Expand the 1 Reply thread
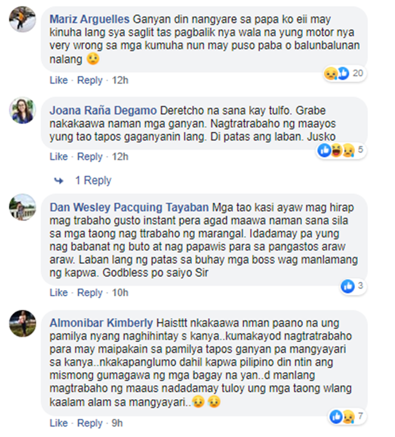This screenshot has width=395, height=437. (x=93, y=180)
